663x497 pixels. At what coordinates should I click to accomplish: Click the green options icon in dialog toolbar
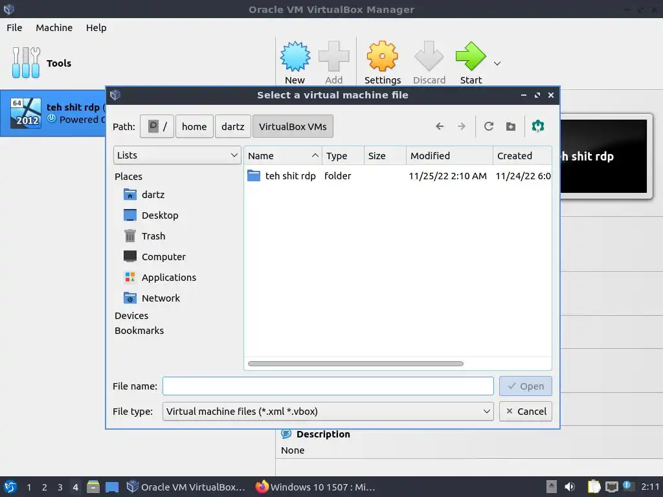pos(538,126)
